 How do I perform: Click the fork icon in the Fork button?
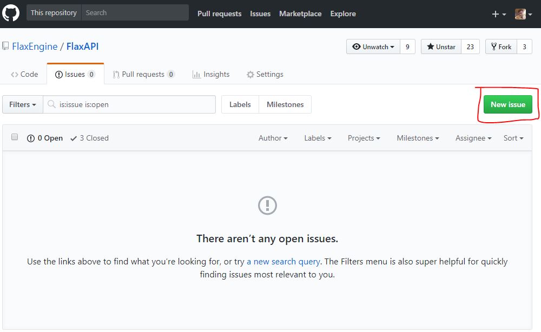pyautogui.click(x=494, y=47)
